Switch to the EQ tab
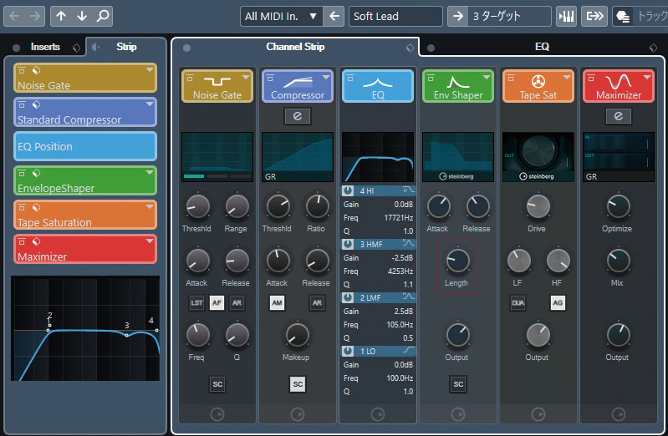 click(x=542, y=47)
